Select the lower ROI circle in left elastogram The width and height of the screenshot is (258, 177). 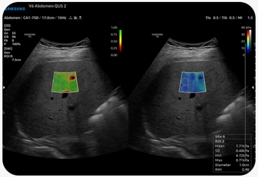pos(58,88)
